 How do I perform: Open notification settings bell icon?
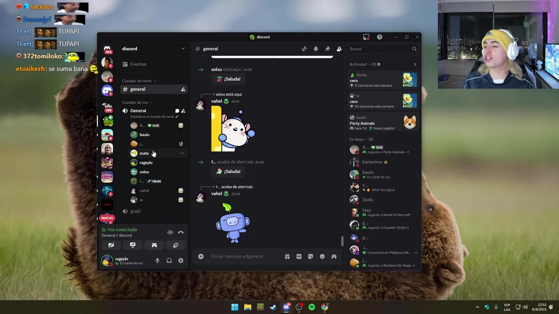(316, 49)
